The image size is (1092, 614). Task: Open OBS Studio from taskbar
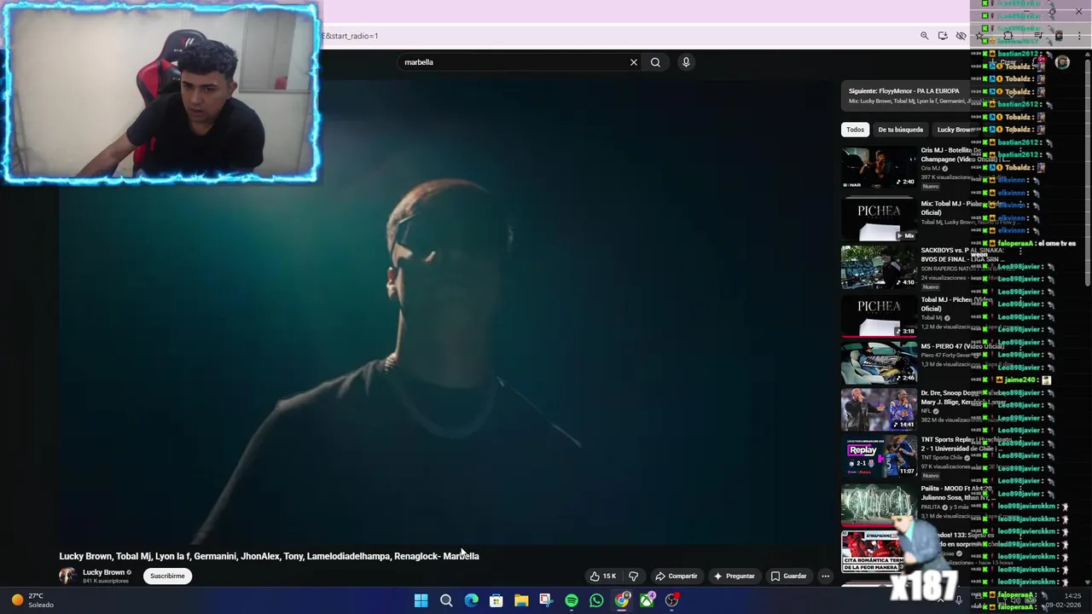point(672,600)
